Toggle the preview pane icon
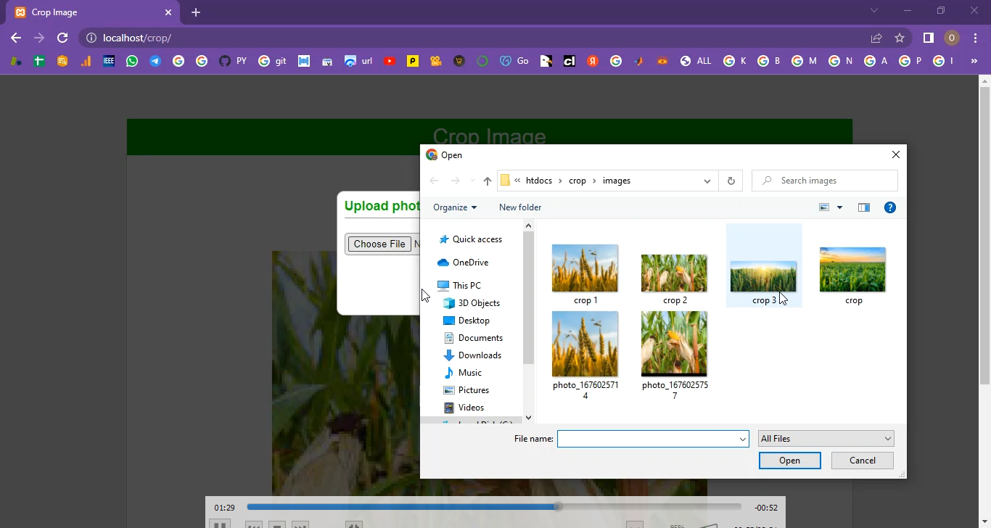This screenshot has height=528, width=991. (x=863, y=207)
